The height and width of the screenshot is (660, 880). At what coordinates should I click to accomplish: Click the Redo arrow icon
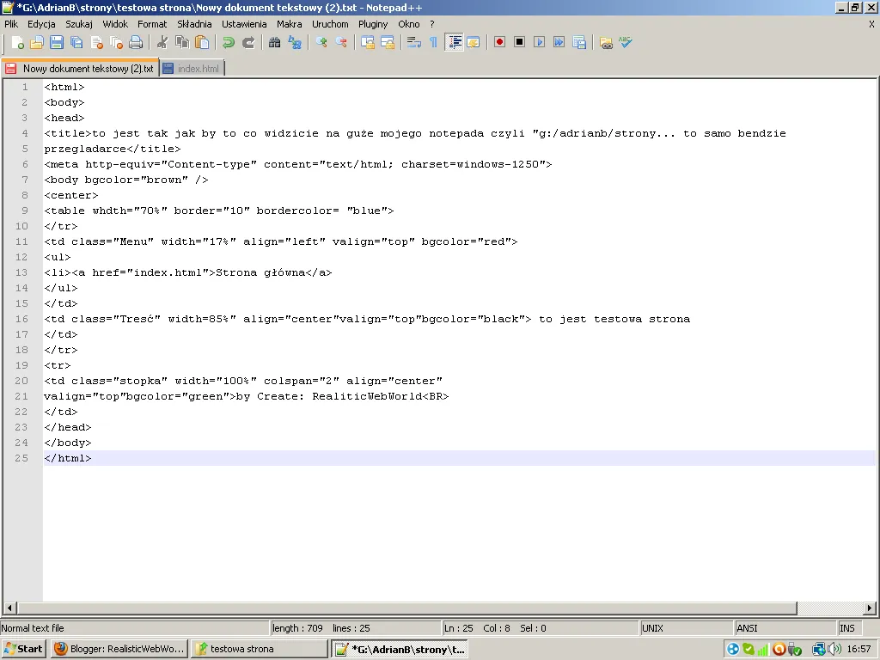pos(248,43)
